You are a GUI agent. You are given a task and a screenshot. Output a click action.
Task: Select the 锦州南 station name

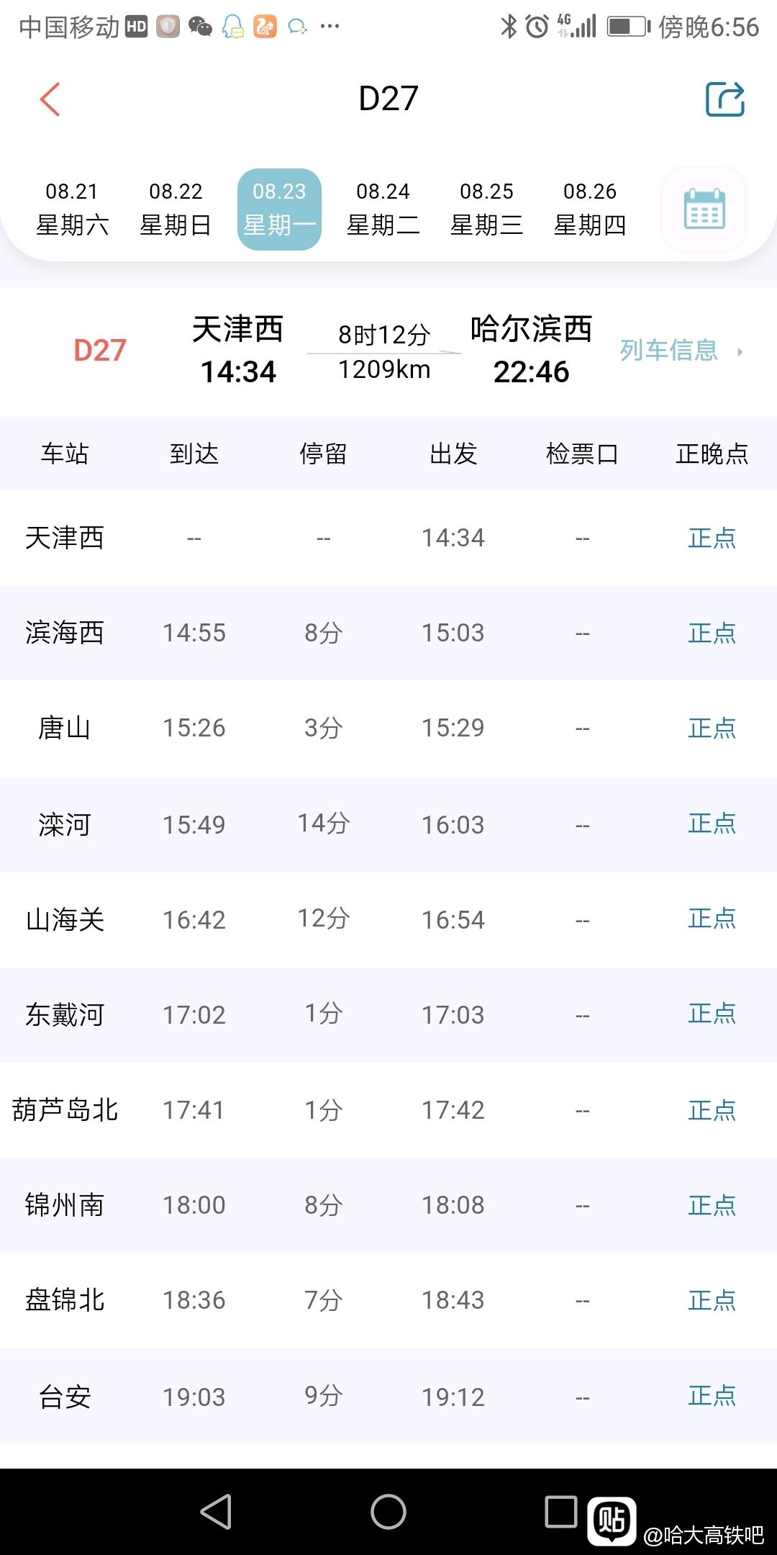[x=65, y=1204]
